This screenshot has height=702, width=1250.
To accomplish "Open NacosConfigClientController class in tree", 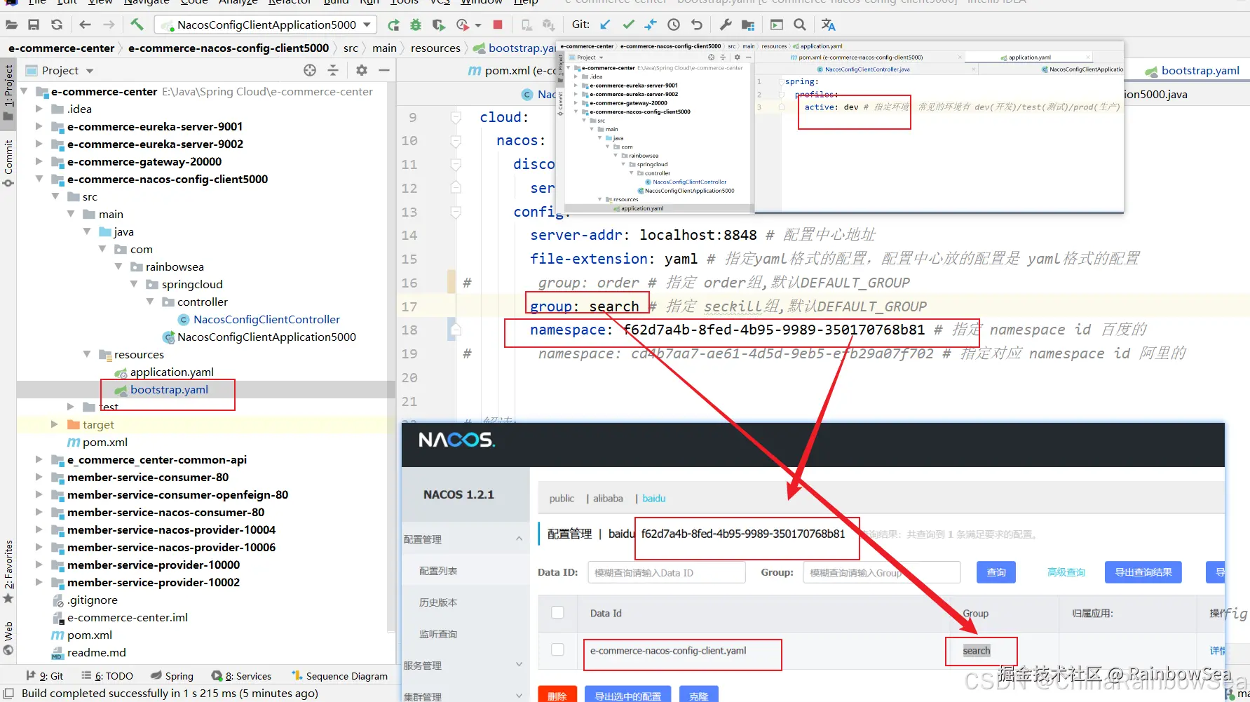I will [266, 319].
